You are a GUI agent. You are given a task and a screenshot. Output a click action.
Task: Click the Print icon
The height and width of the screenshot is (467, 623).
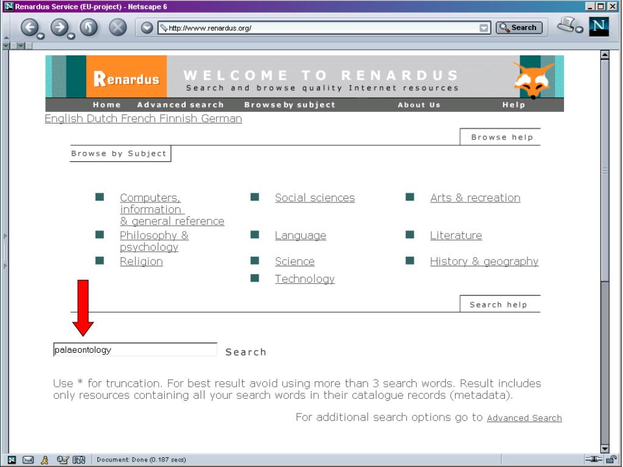click(566, 24)
